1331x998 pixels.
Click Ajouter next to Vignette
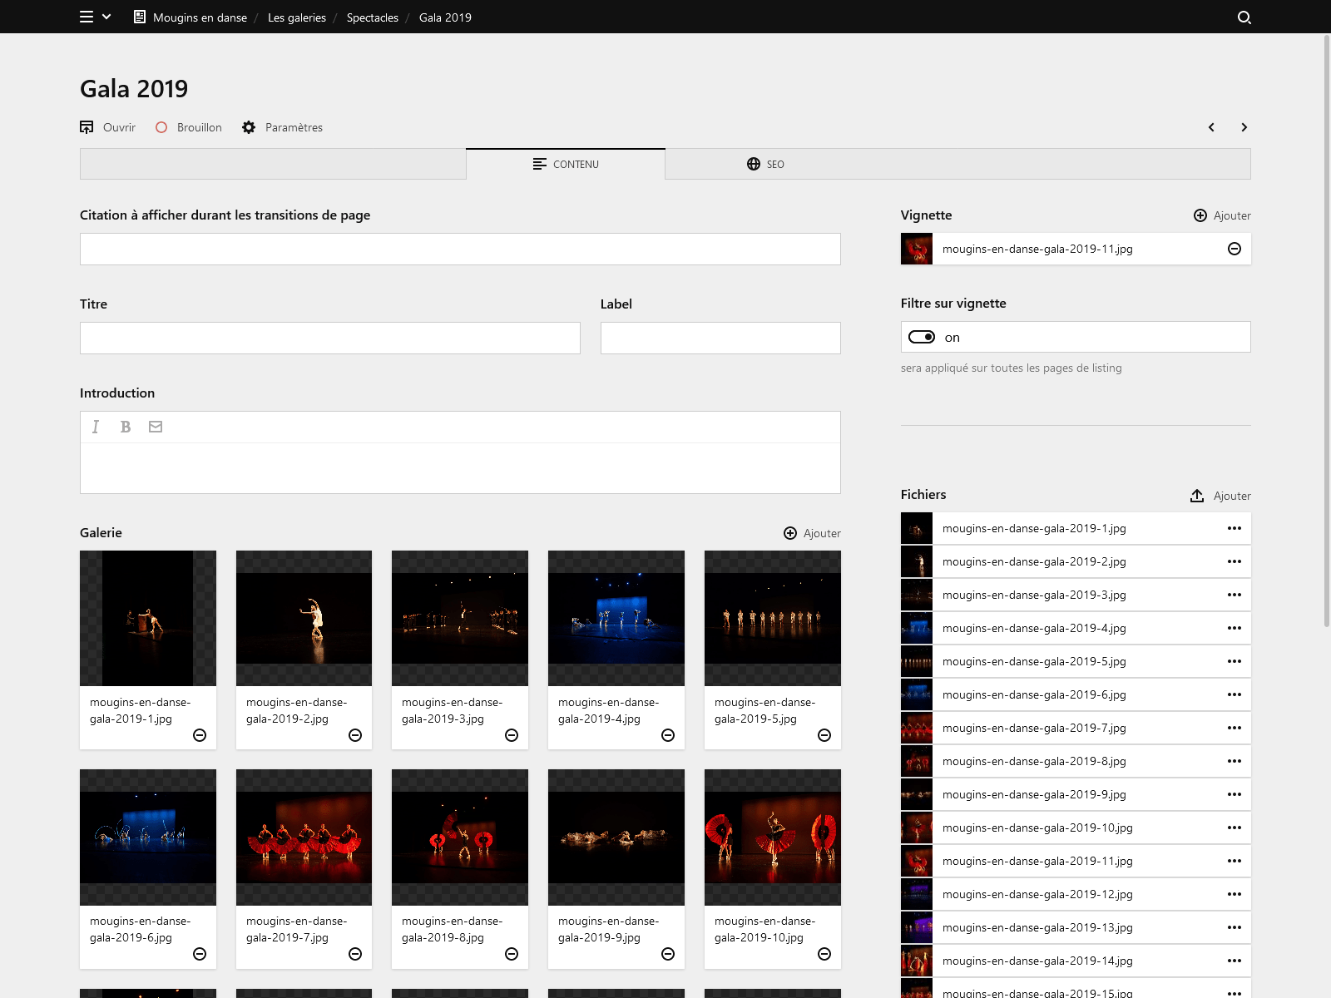[x=1221, y=215]
